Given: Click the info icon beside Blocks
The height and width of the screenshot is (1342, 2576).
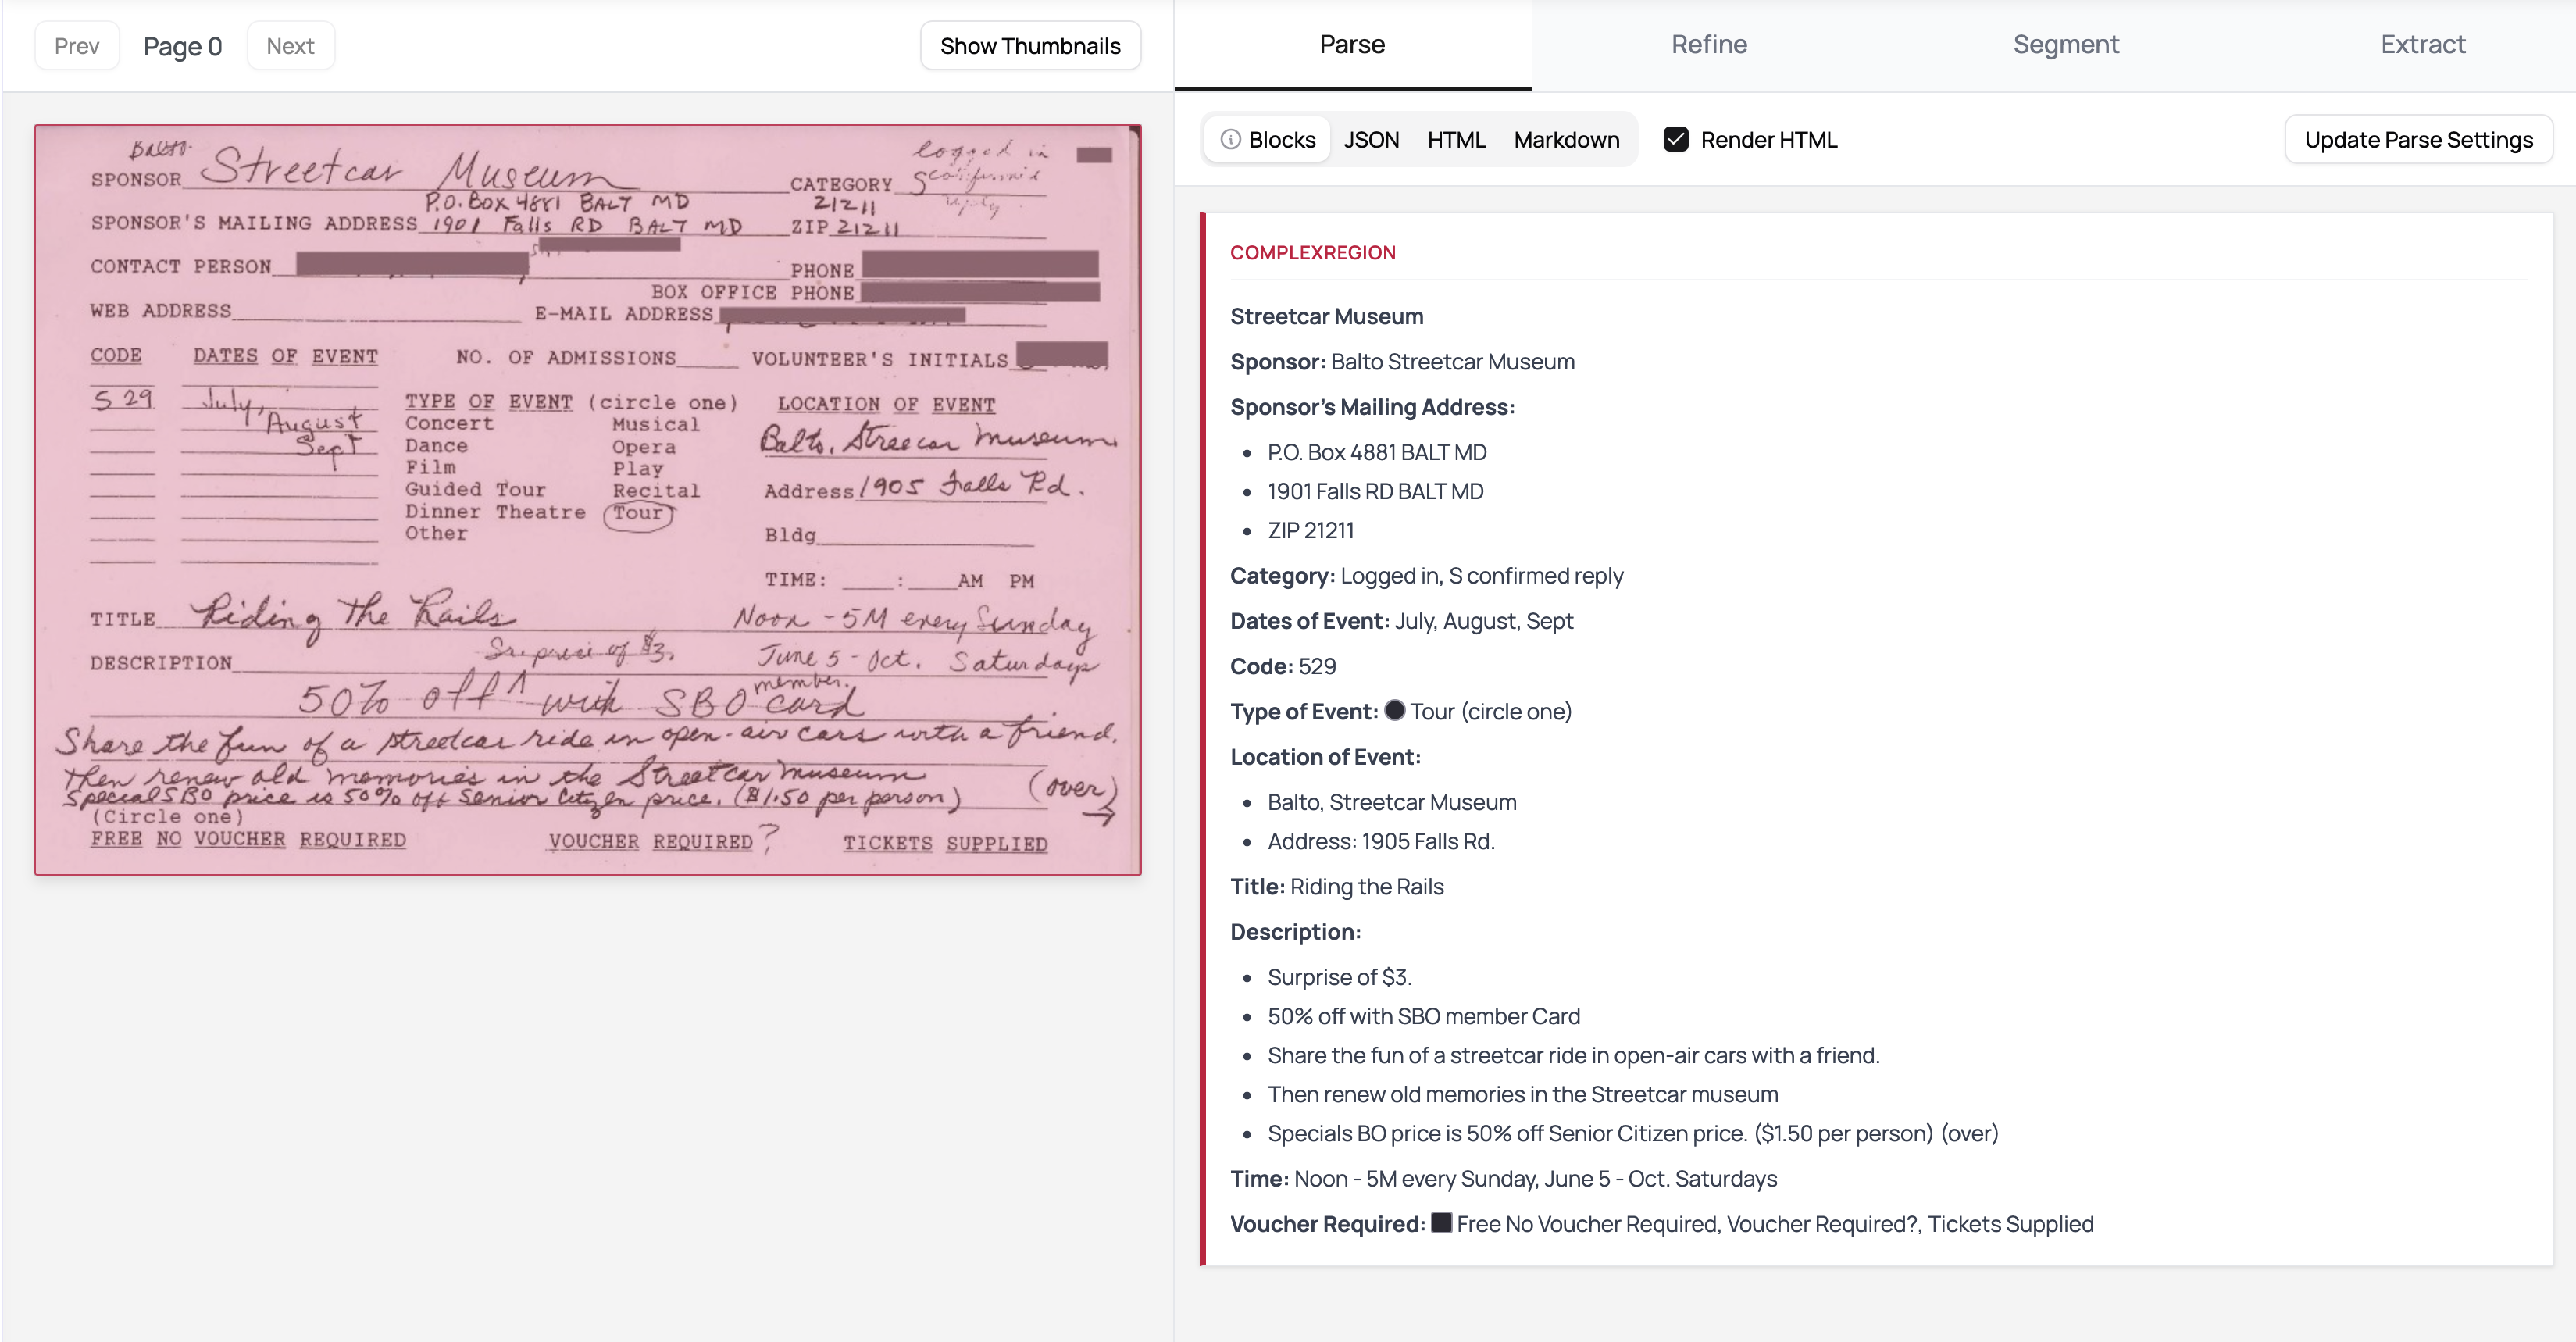Looking at the screenshot, I should pos(1230,140).
